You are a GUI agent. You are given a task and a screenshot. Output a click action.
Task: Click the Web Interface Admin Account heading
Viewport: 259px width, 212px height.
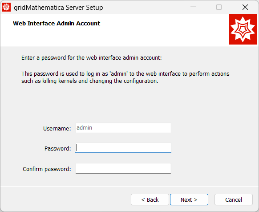[57, 23]
